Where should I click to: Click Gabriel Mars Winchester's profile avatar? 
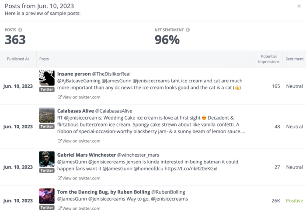(x=47, y=159)
